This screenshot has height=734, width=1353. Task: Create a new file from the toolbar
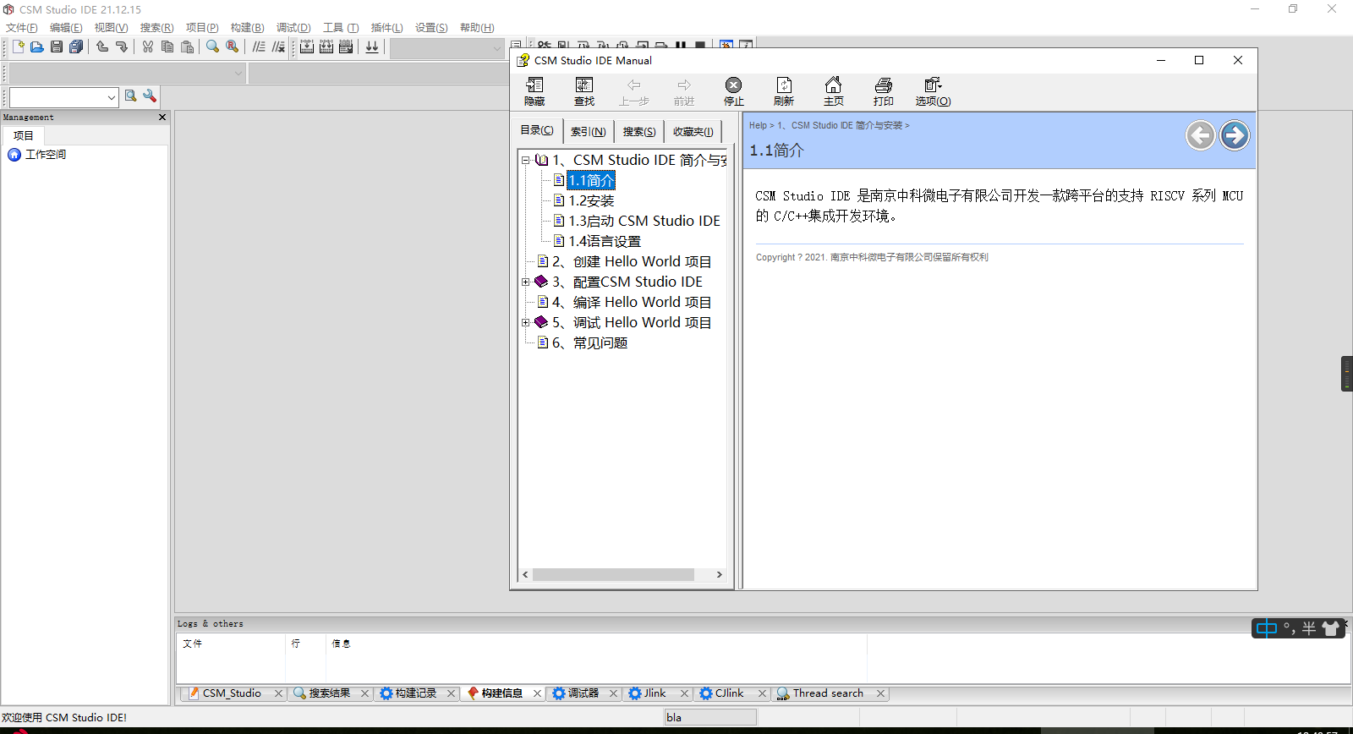coord(18,47)
